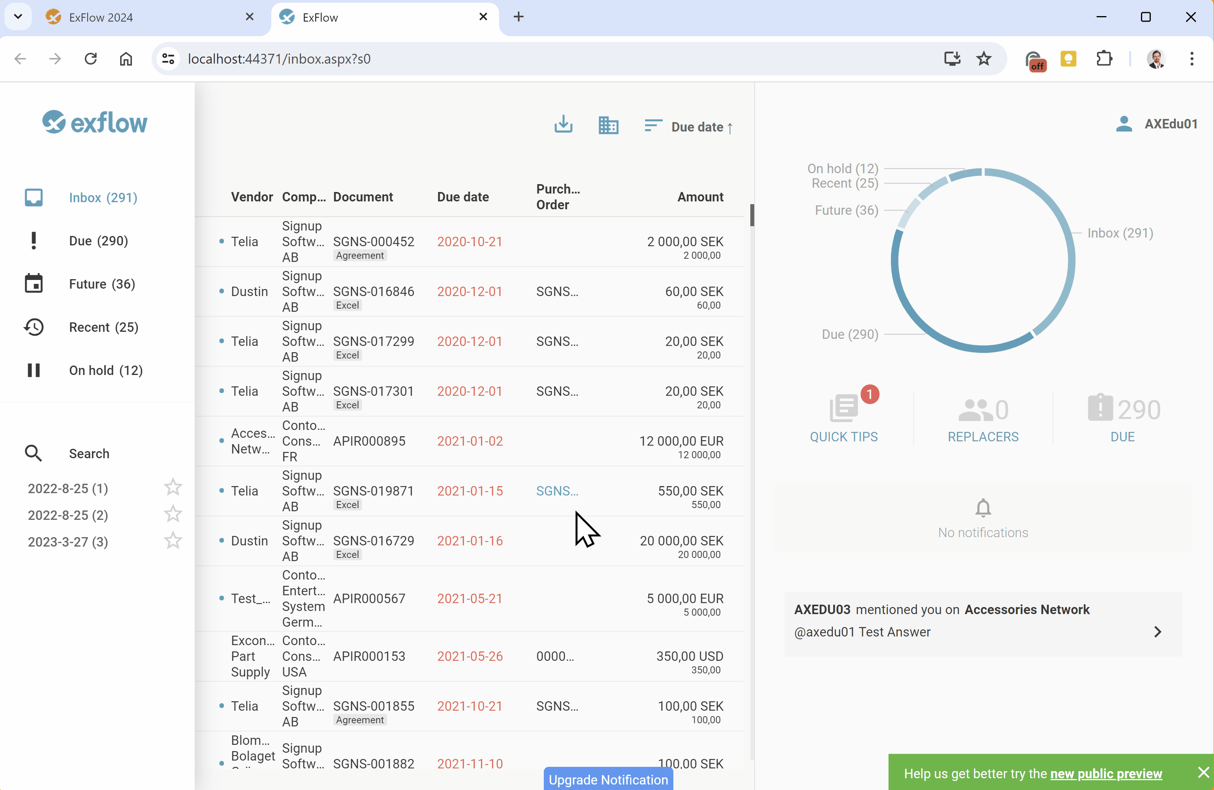1214x790 pixels.
Task: Open the On hold (12) folder
Action: point(106,370)
